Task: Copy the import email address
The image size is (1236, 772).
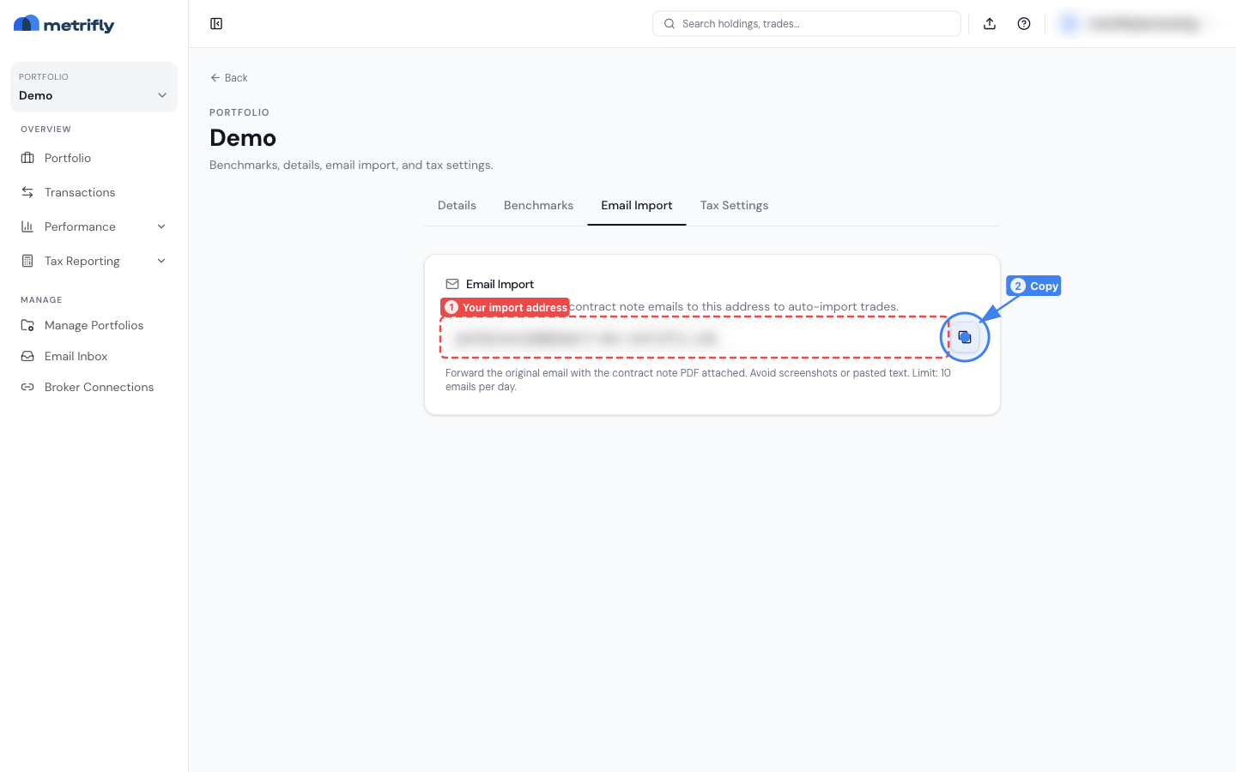Action: [x=965, y=337]
